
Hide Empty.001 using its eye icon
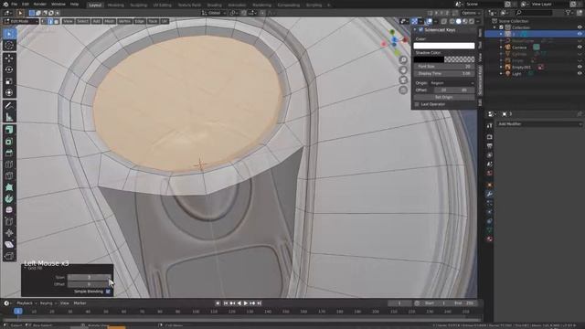pos(580,67)
